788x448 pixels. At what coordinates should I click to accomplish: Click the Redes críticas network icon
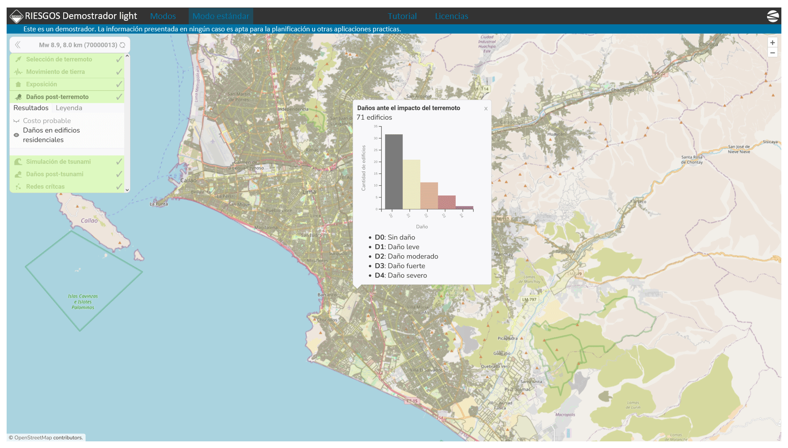click(x=18, y=187)
